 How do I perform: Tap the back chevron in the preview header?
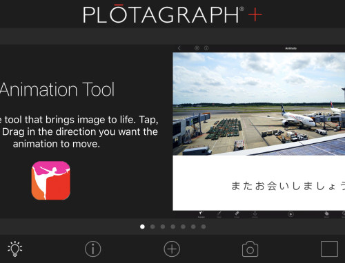click(179, 48)
